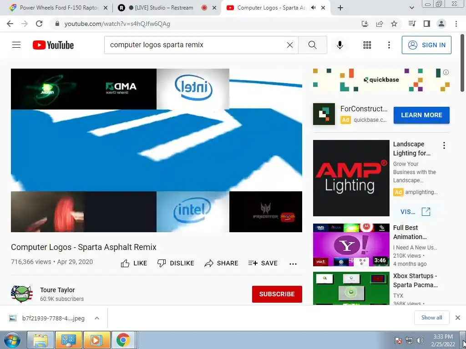Open a new browser tab
The height and width of the screenshot is (349, 466).
tap(340, 8)
